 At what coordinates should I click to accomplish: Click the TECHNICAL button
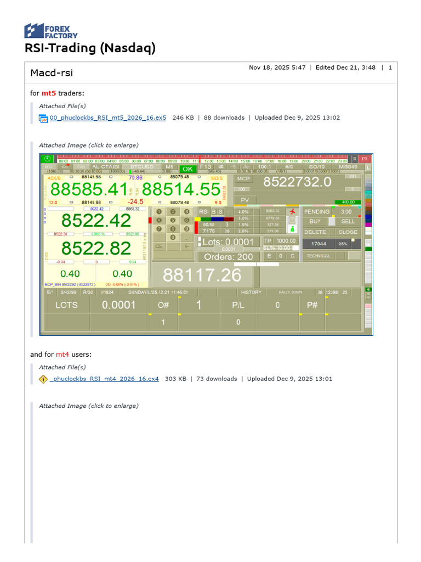pyautogui.click(x=318, y=256)
